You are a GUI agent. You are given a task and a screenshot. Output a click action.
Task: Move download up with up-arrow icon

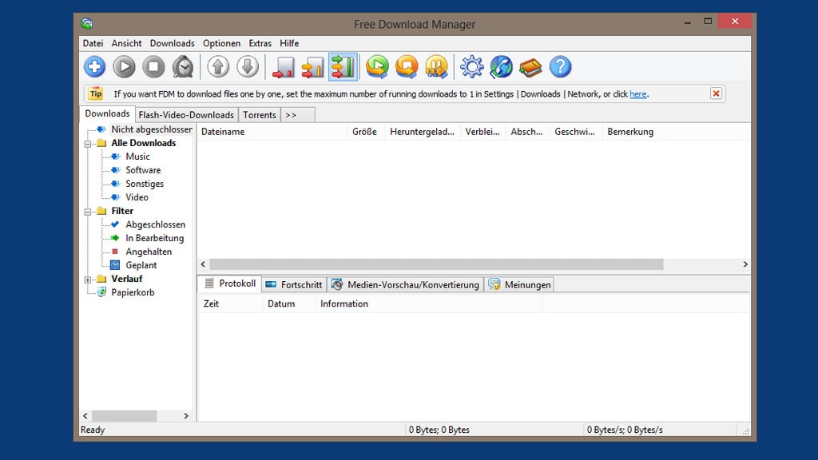point(218,67)
